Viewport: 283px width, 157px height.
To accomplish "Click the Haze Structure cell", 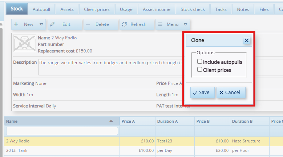I will click(250, 141).
